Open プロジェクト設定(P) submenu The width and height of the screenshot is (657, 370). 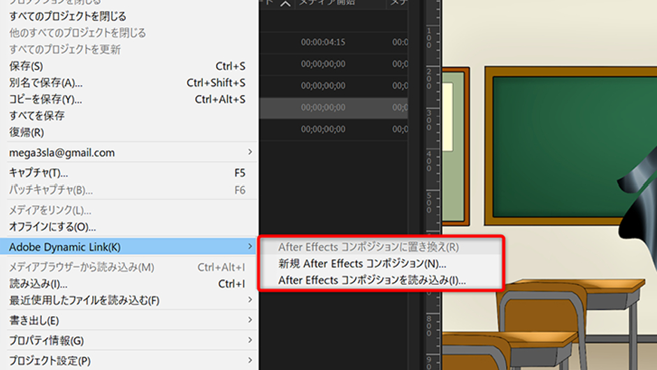pyautogui.click(x=129, y=361)
